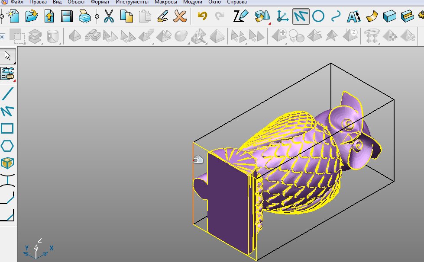Close the second toolbar with small x button
Image resolution: width=424 pixels, height=262 pixels.
2,36
